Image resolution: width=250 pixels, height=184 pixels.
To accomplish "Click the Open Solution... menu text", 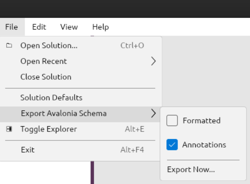I will tap(49, 46).
